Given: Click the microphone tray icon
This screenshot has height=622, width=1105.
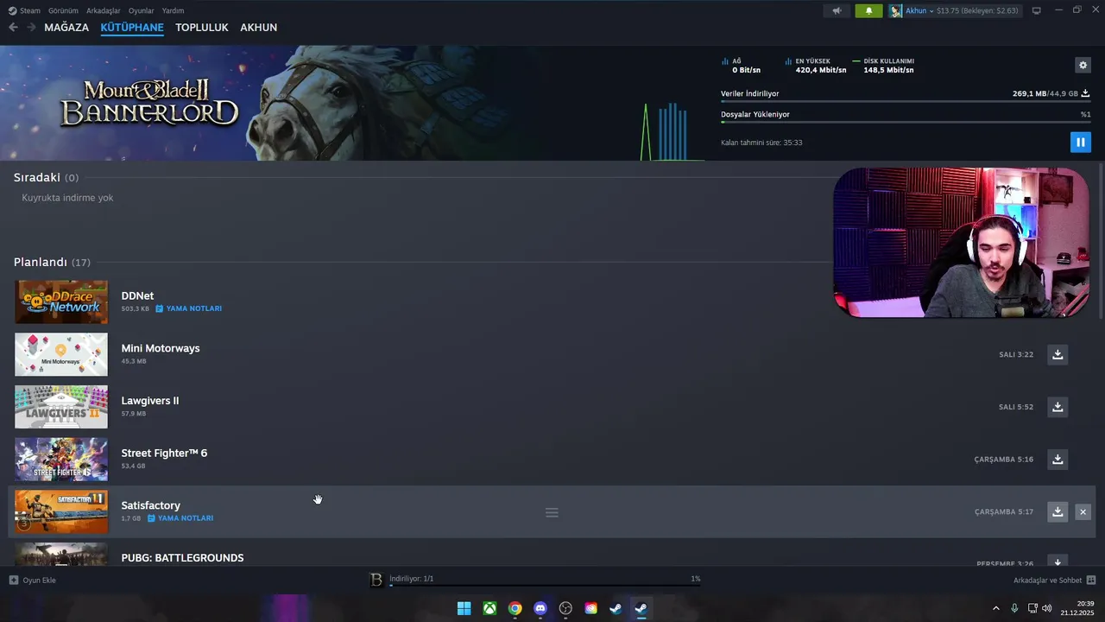Looking at the screenshot, I should click(1014, 608).
